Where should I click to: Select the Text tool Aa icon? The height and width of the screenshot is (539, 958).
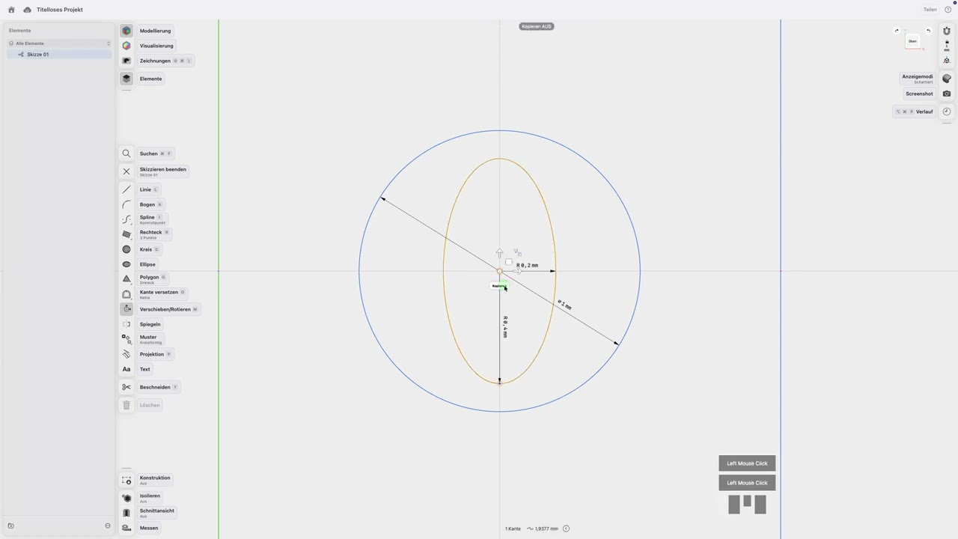click(126, 369)
